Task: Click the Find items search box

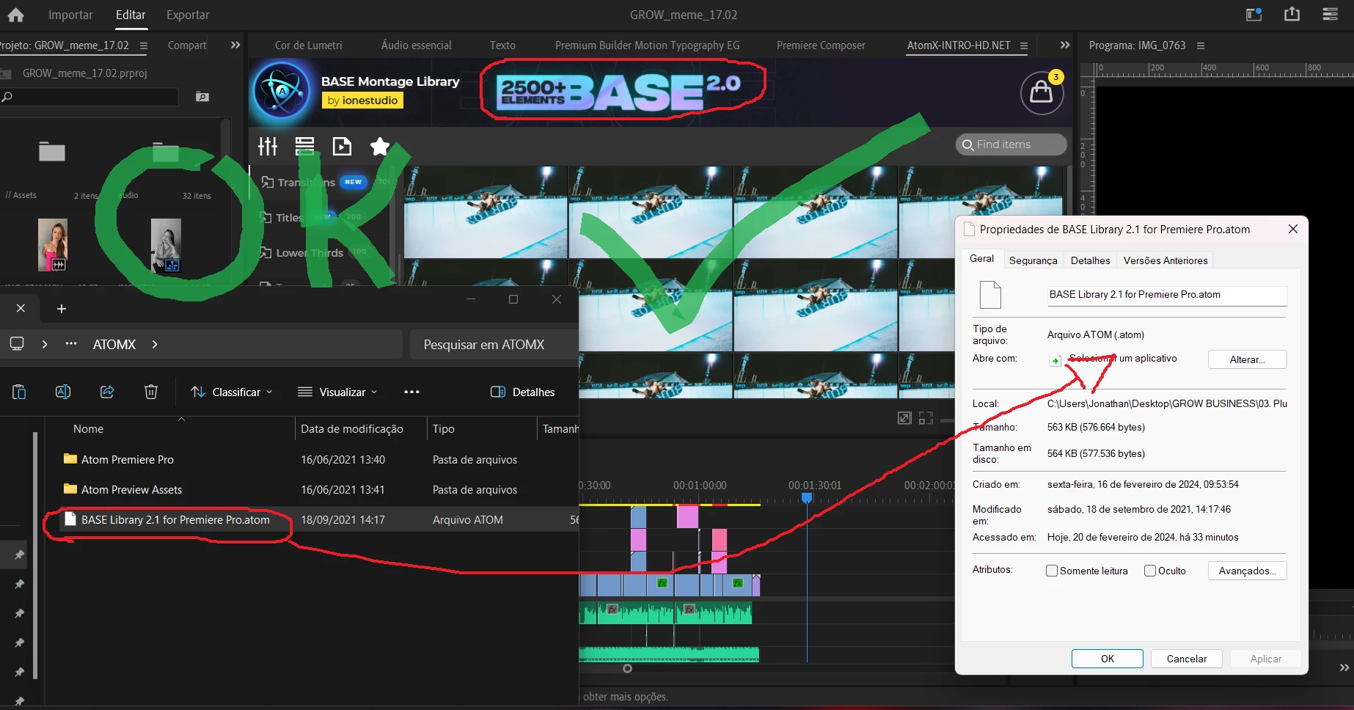Action: tap(1011, 144)
